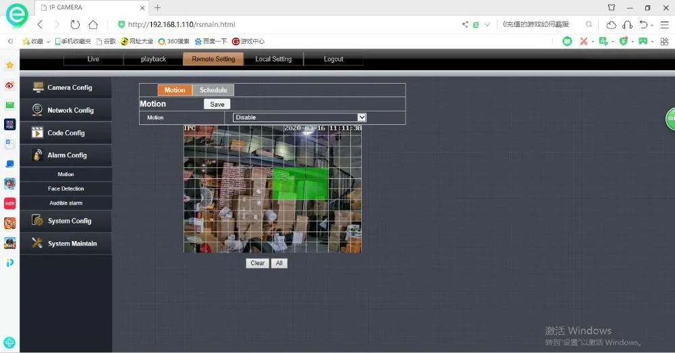Select the orange Motion sub-tab

[x=175, y=90]
